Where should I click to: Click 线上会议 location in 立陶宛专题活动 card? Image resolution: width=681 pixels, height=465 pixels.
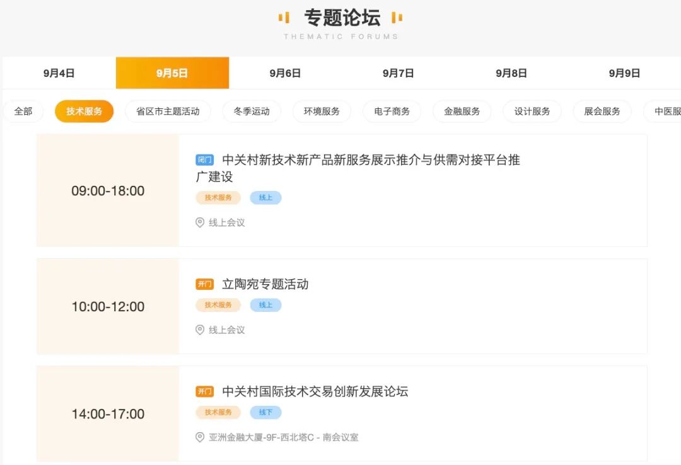227,330
